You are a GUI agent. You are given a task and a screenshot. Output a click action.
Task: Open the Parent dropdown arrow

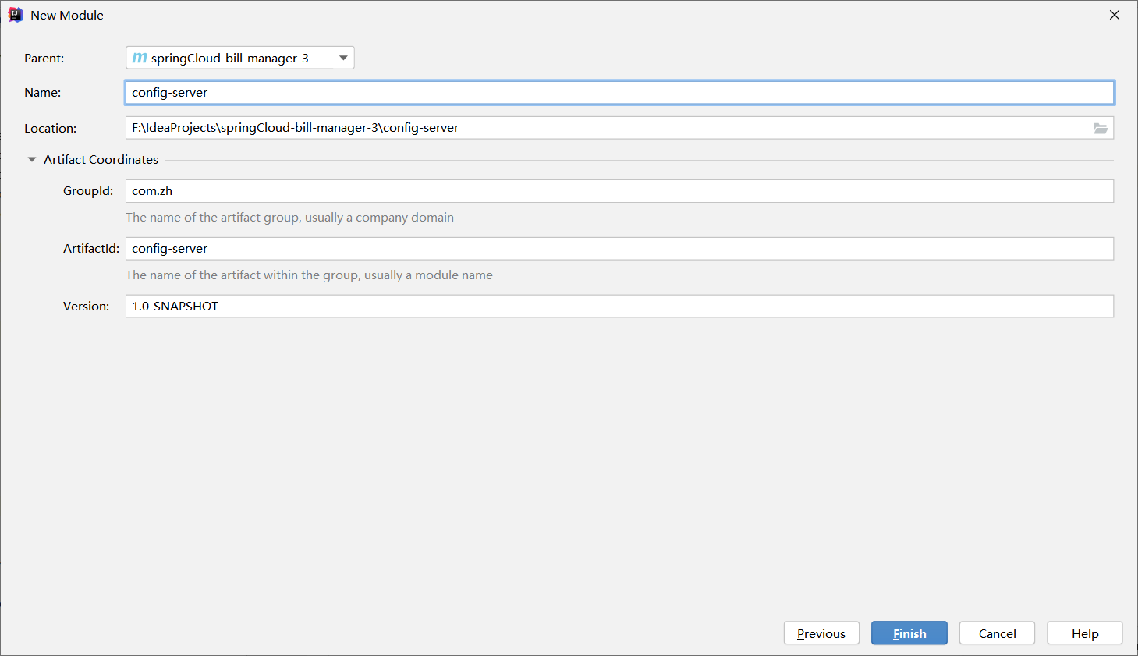(343, 58)
